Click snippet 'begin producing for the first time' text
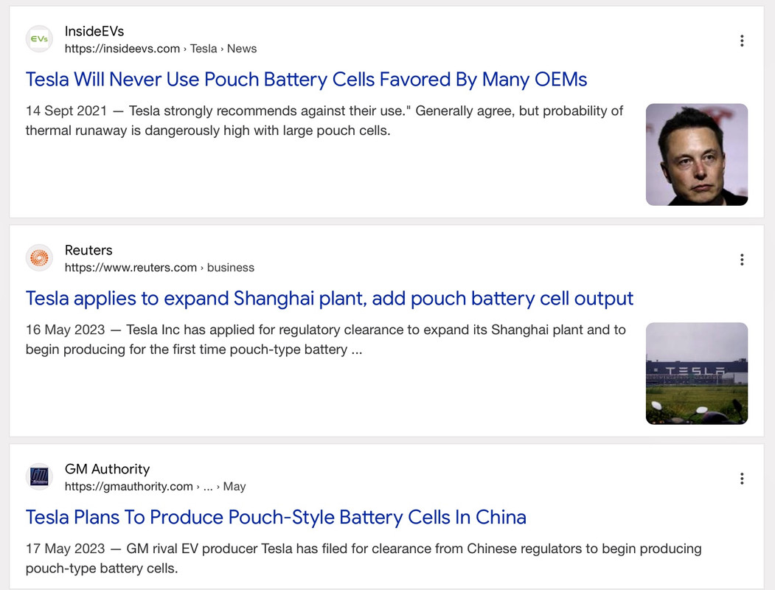Image resolution: width=775 pixels, height=590 pixels. [x=126, y=350]
